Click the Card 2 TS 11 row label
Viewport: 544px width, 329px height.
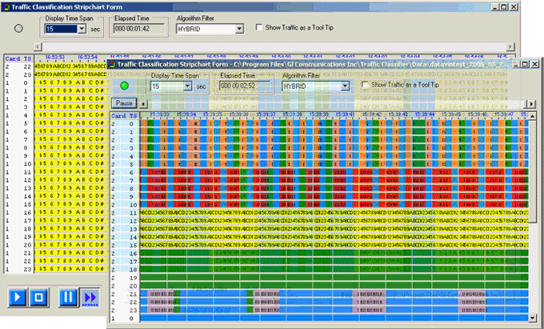coord(125,213)
